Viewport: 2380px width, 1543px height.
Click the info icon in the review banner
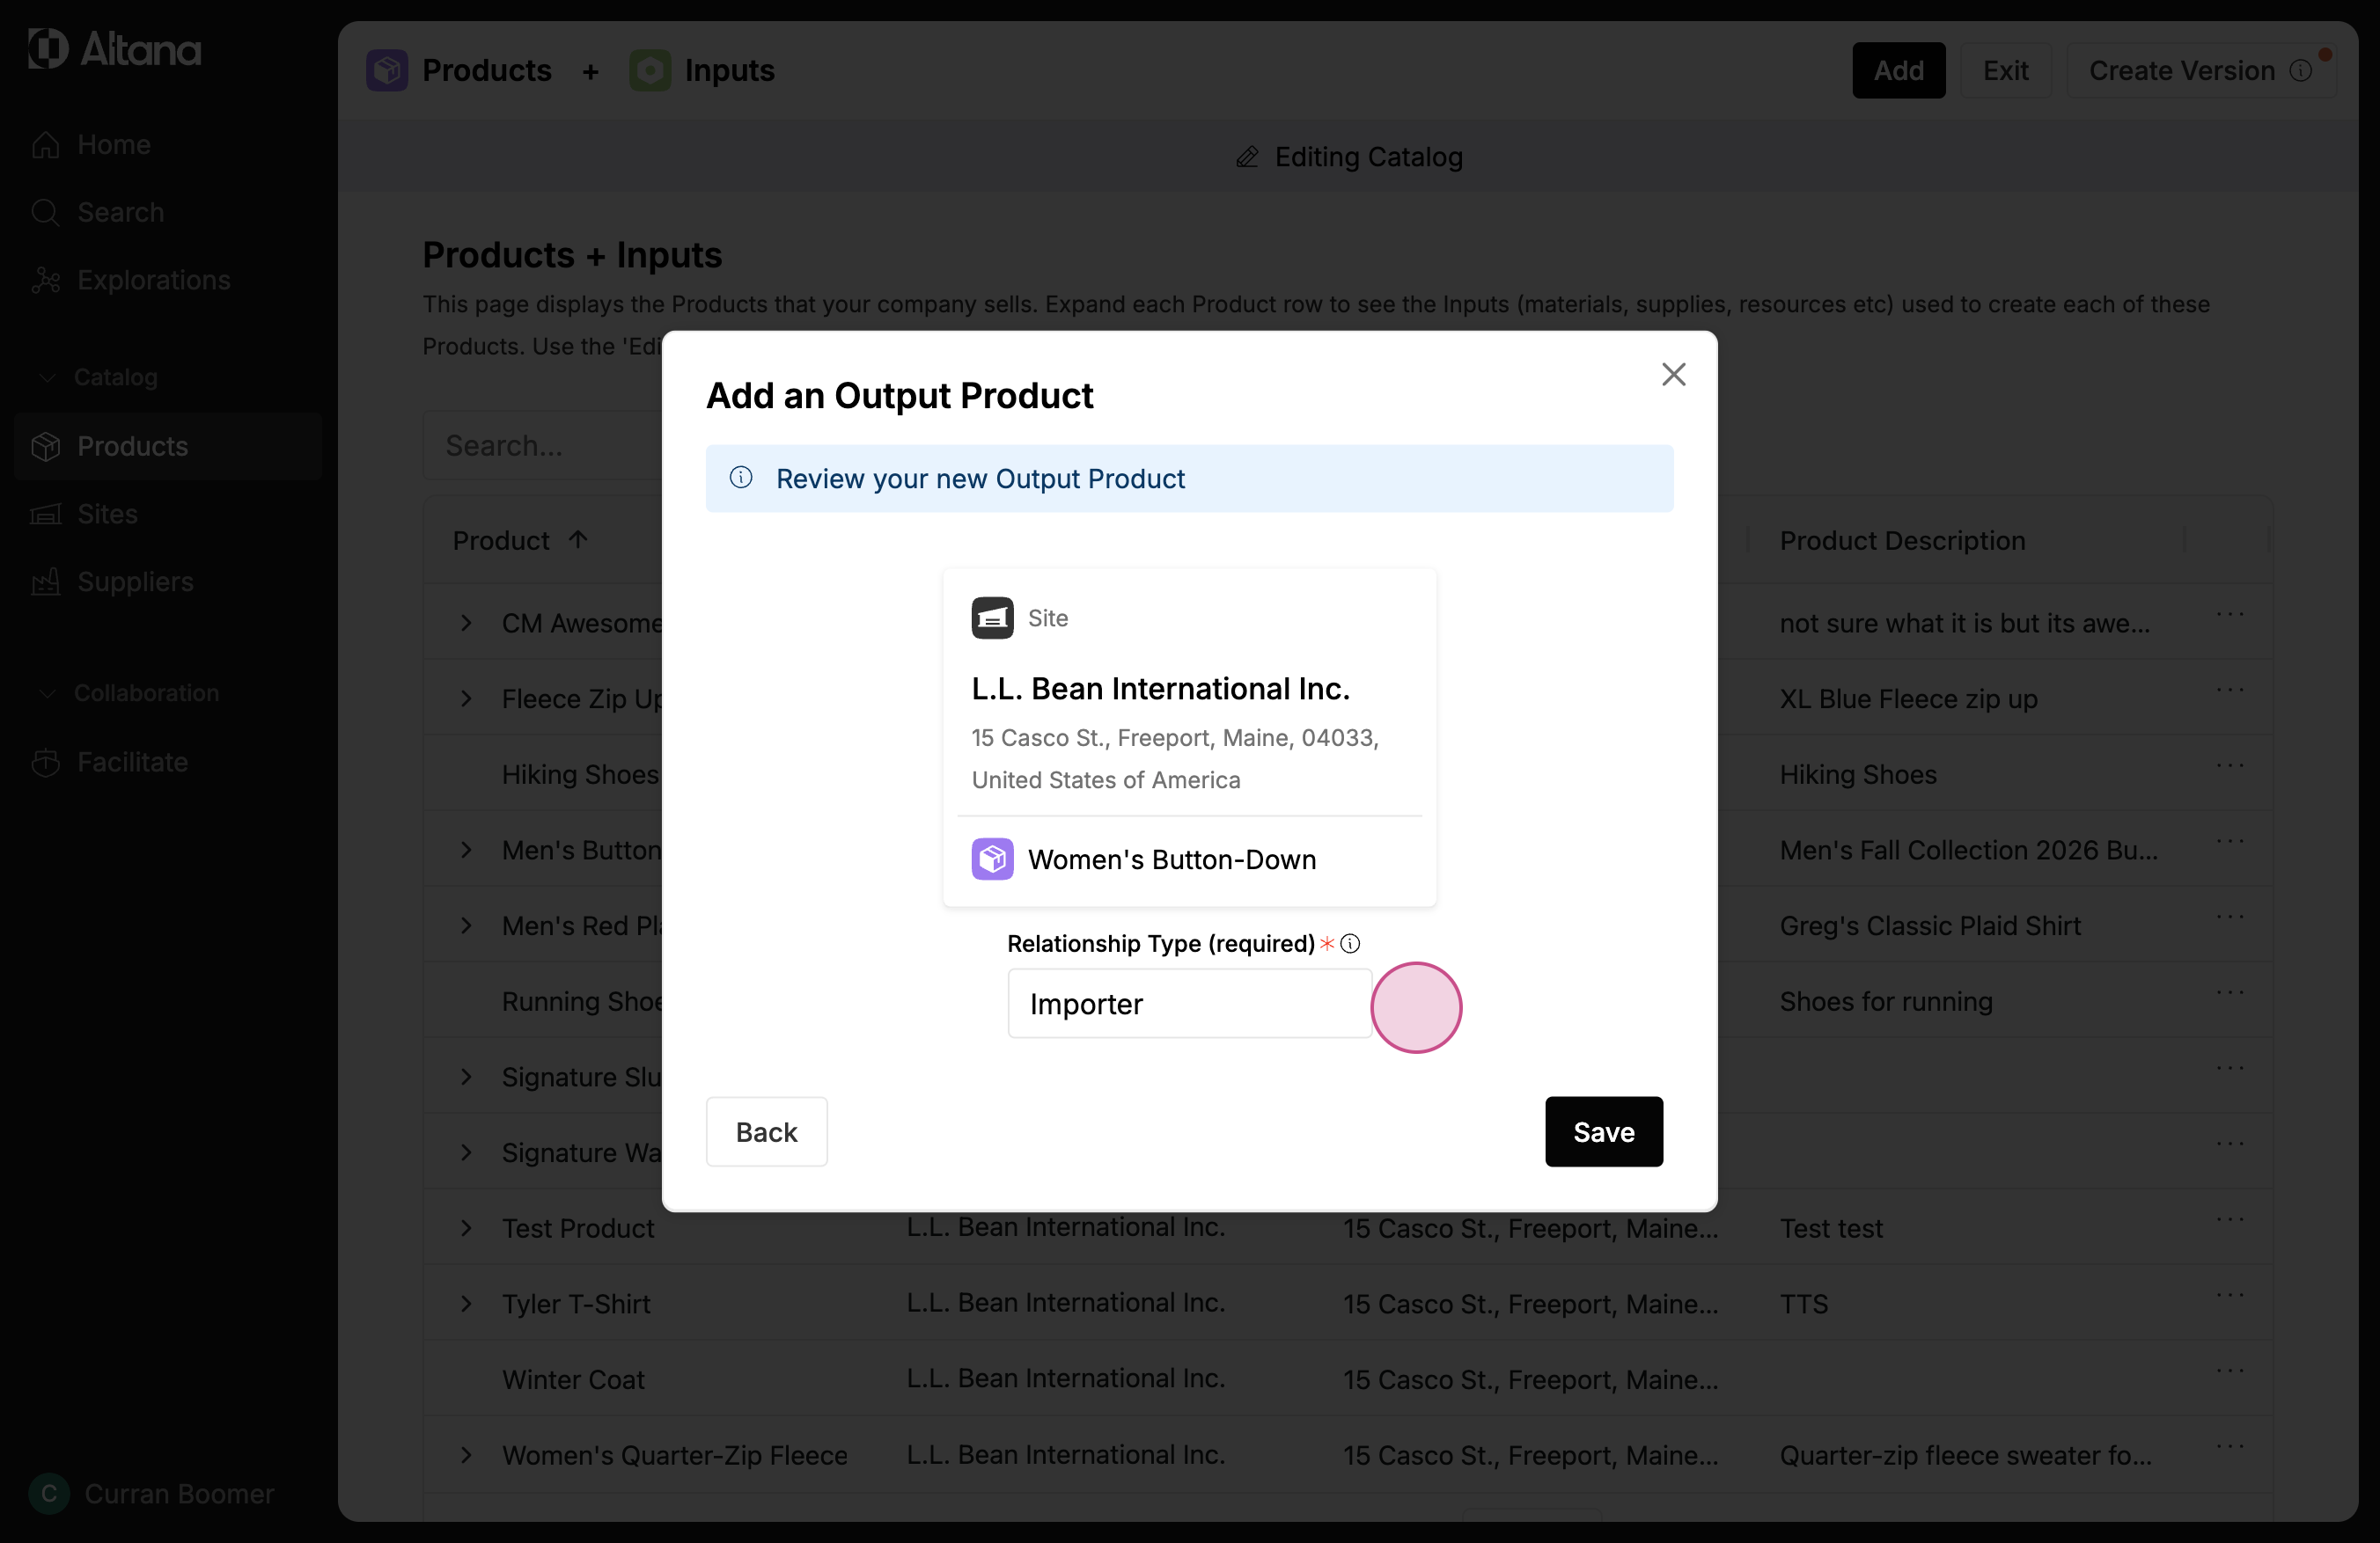[x=741, y=478]
